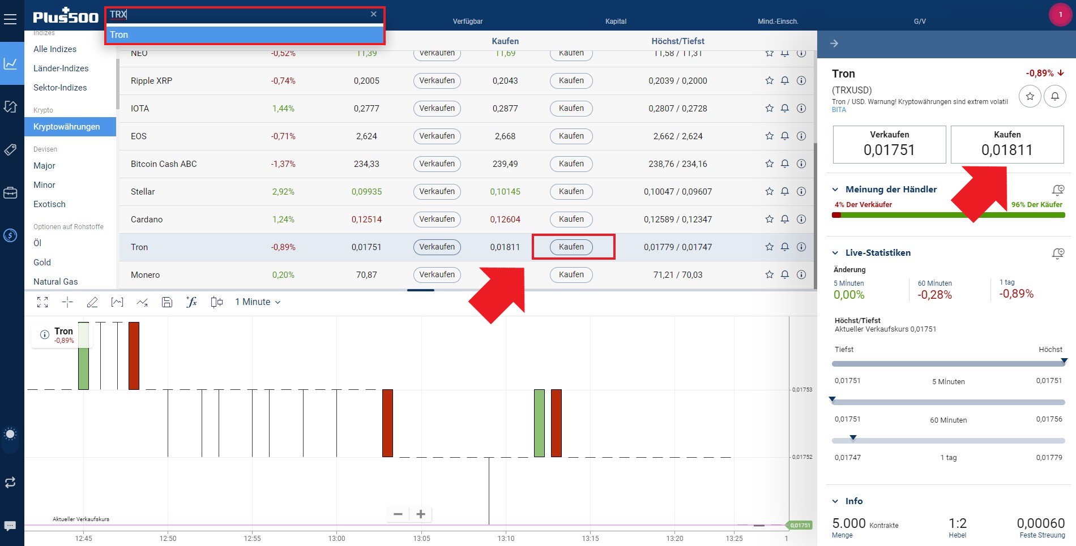Image resolution: width=1076 pixels, height=546 pixels.
Task: Set a price alert bell in Tron panel
Action: click(1055, 96)
